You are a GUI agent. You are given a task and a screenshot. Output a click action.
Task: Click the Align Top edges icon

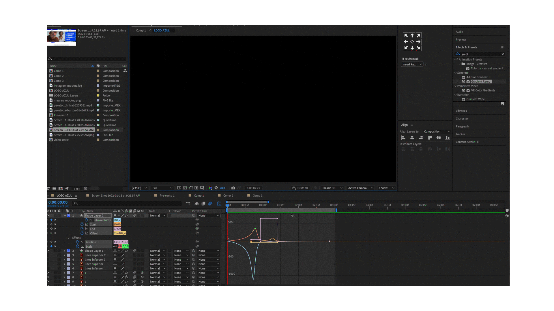430,138
